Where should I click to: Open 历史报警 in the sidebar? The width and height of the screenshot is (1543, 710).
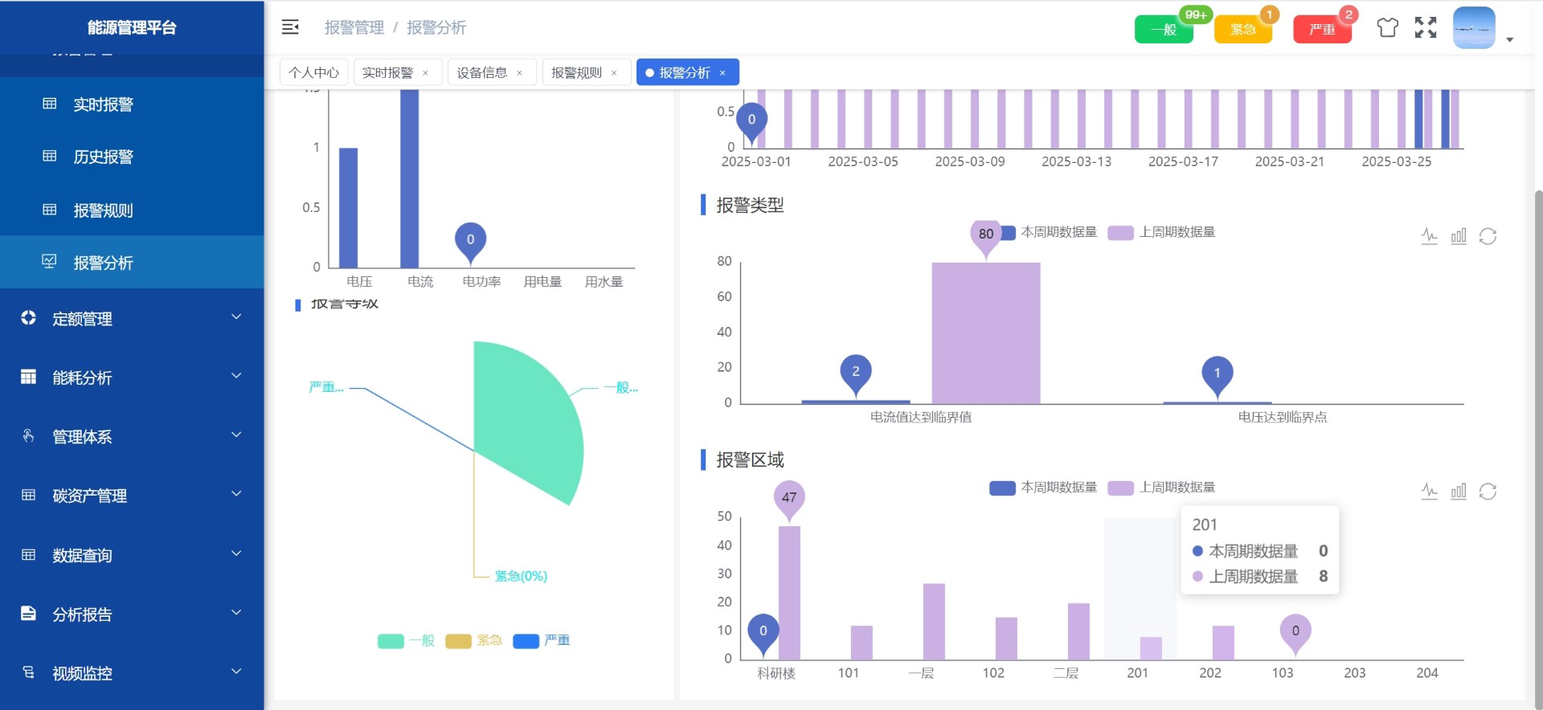point(132,157)
